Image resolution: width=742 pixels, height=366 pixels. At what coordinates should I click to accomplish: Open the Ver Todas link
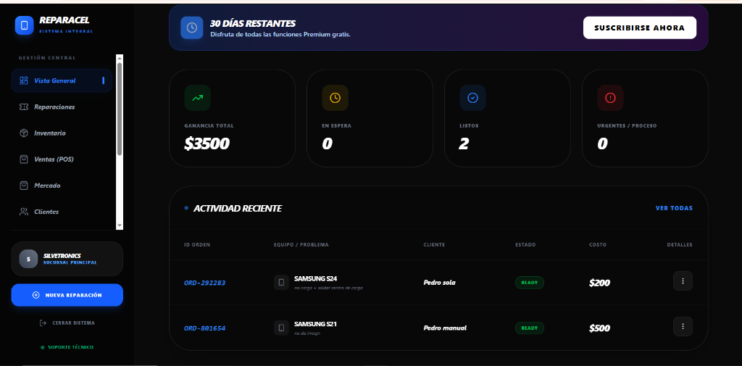pyautogui.click(x=674, y=208)
